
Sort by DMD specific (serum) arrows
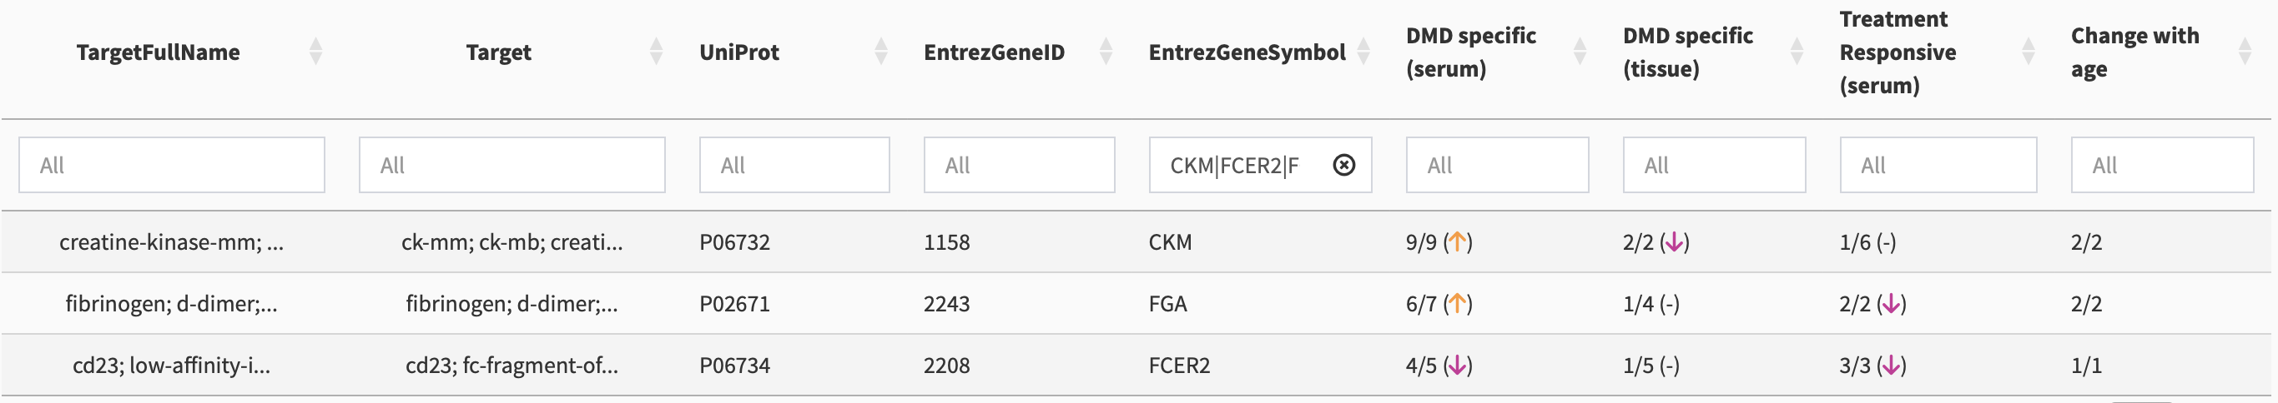(x=1580, y=52)
